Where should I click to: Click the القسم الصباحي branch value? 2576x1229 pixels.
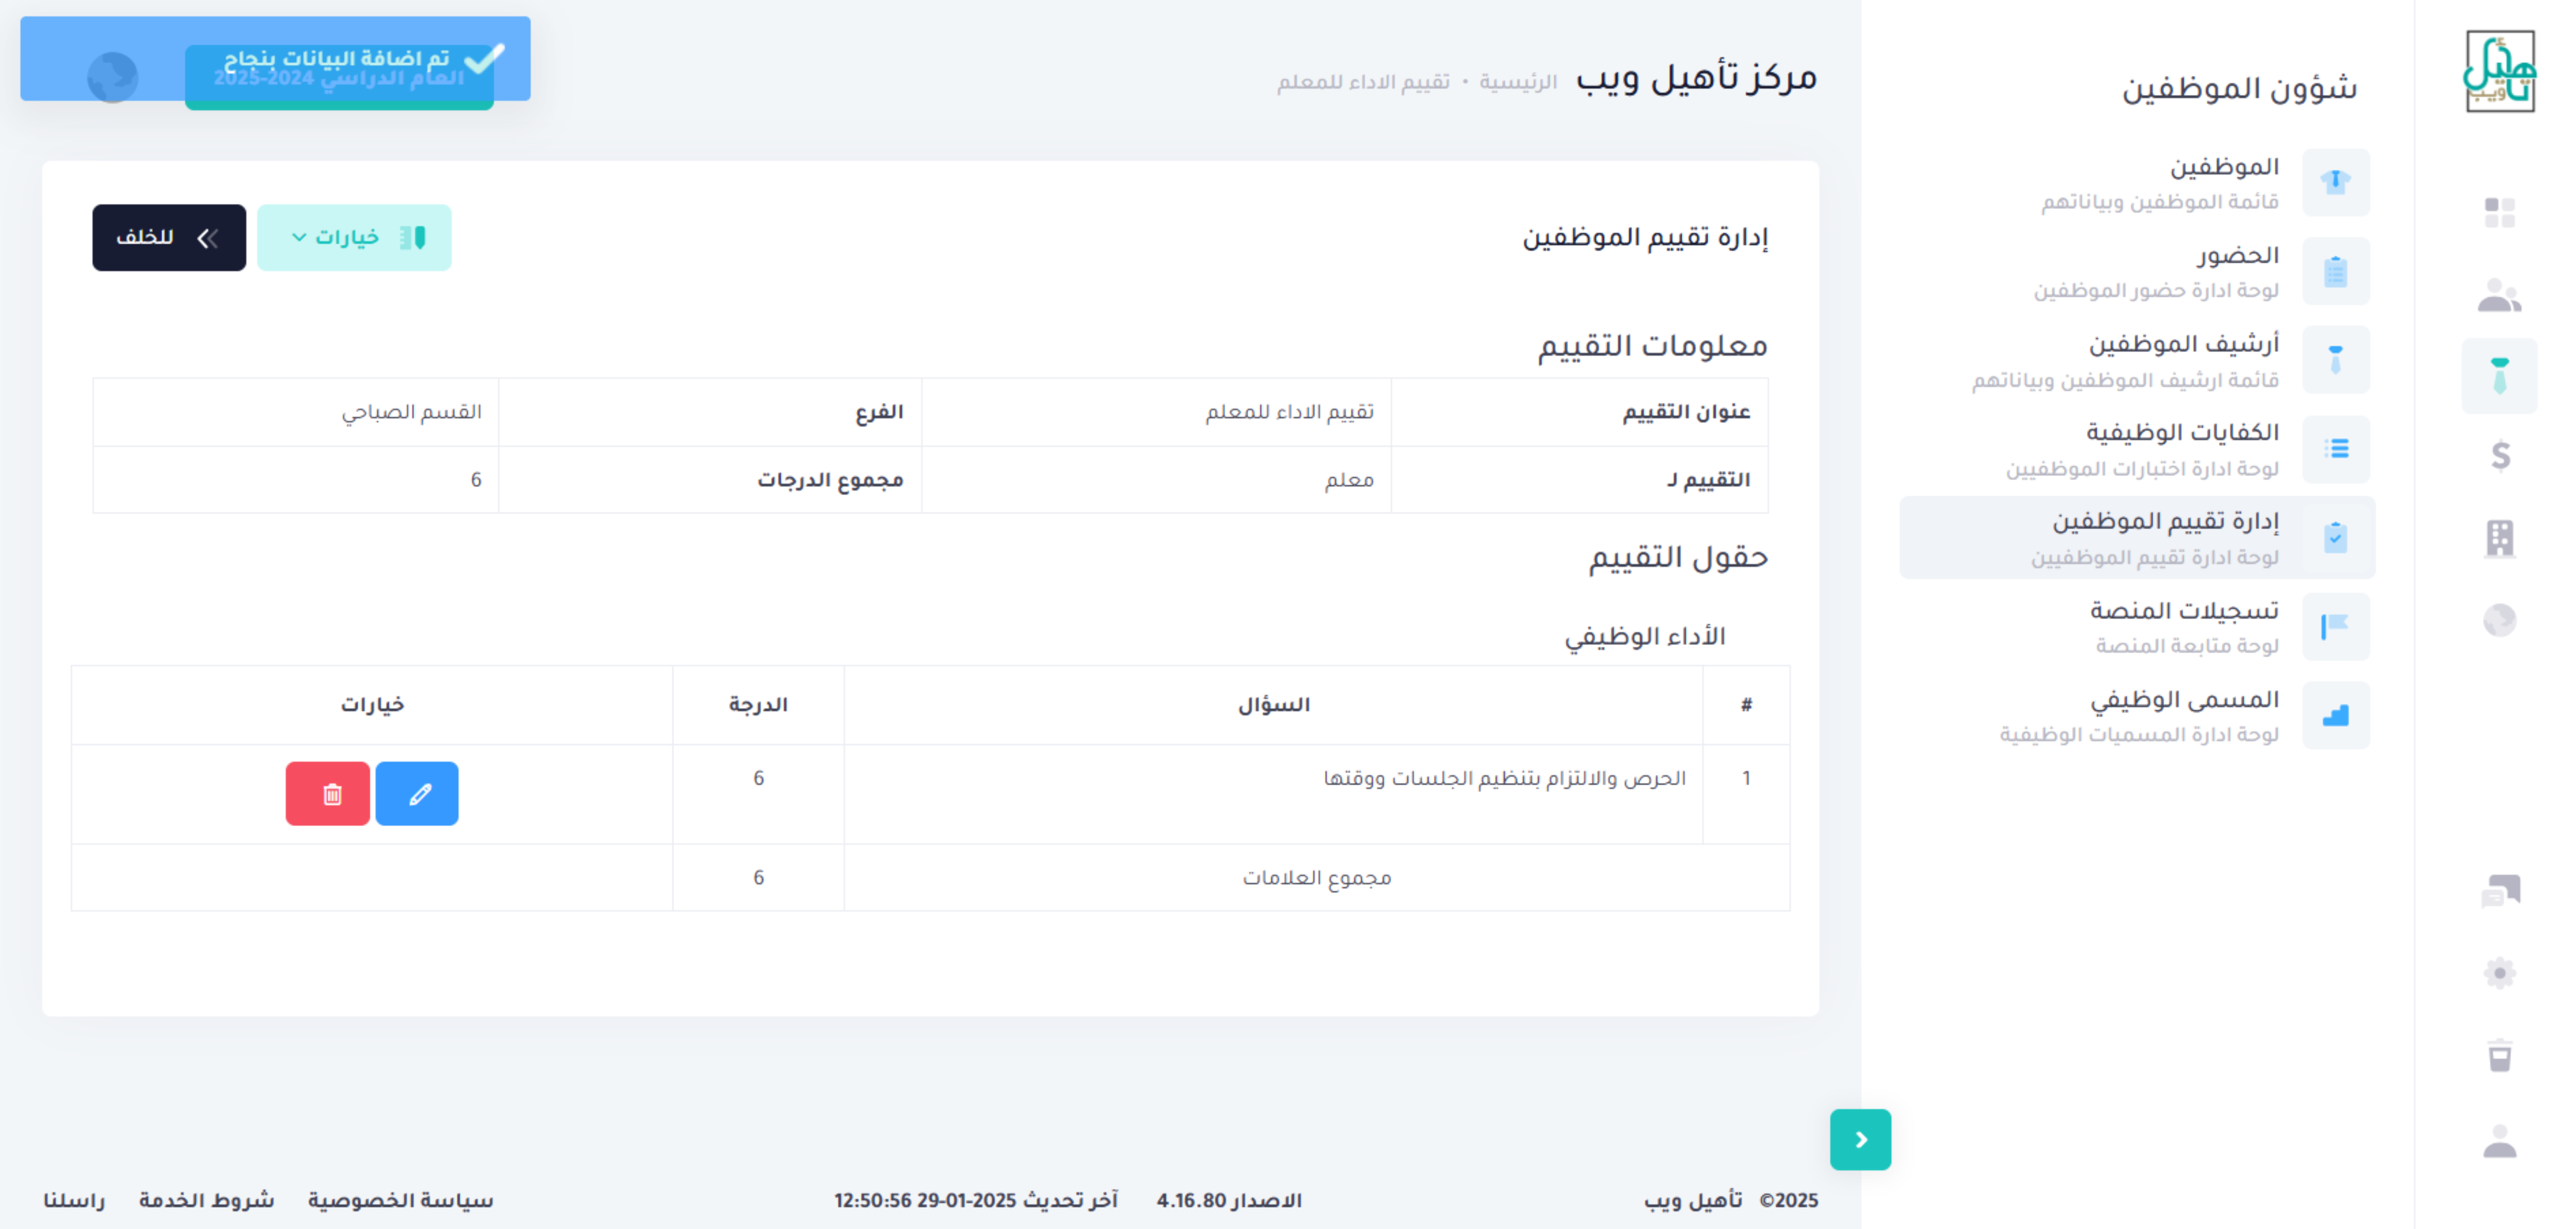point(411,412)
